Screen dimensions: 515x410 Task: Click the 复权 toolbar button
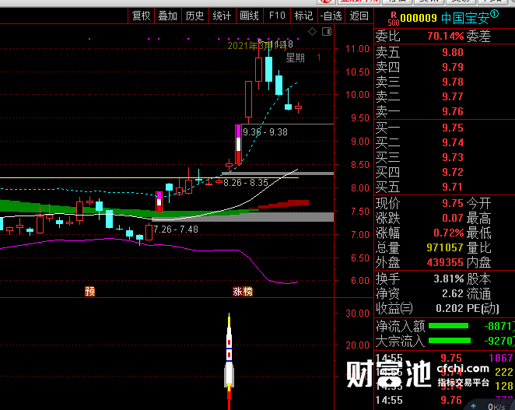pos(141,16)
